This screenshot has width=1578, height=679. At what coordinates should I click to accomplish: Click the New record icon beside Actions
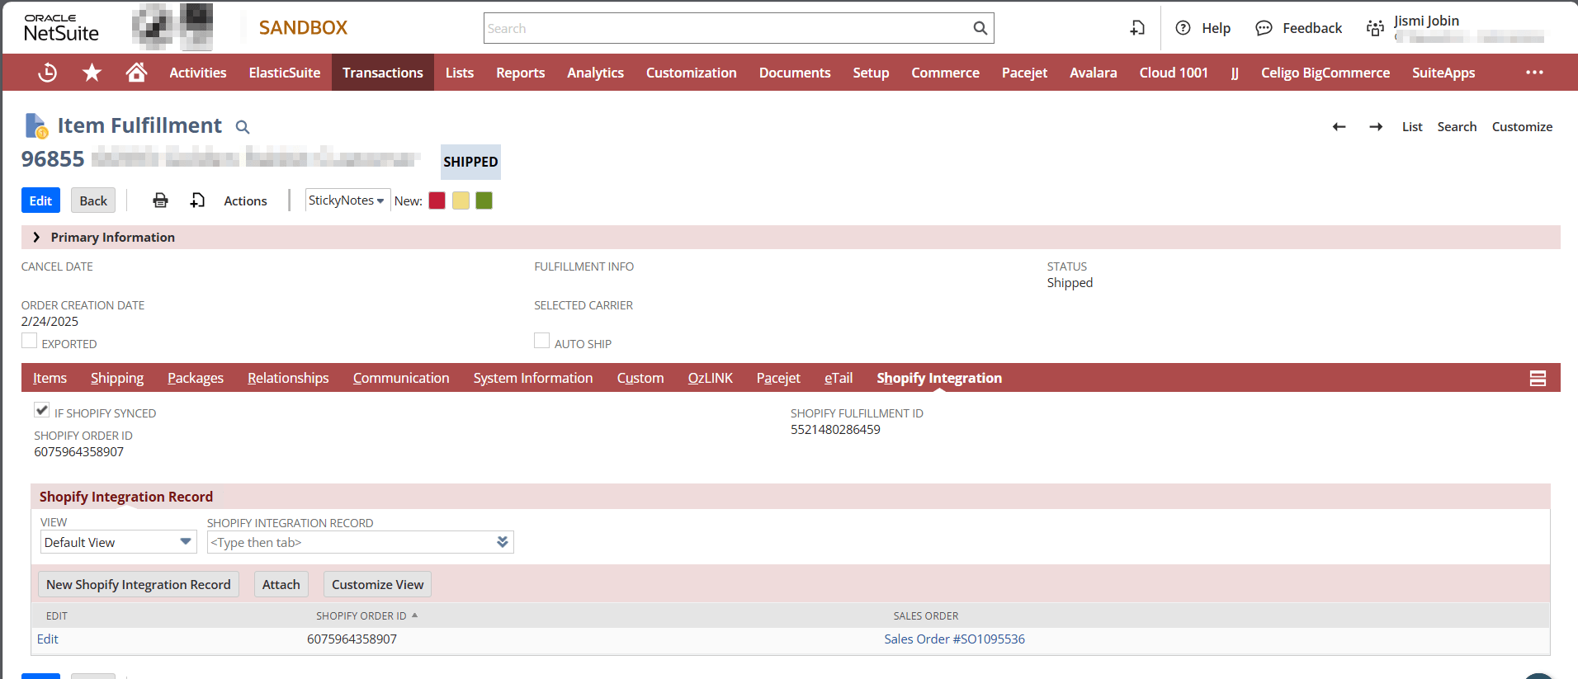[197, 200]
